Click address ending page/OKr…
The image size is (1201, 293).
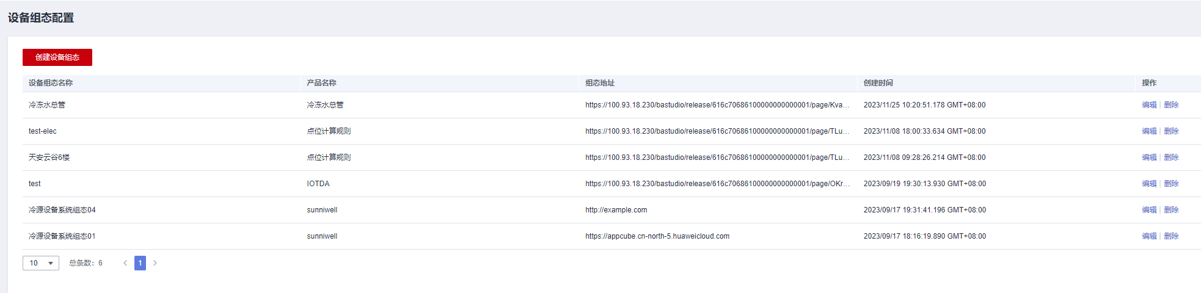pyautogui.click(x=717, y=184)
